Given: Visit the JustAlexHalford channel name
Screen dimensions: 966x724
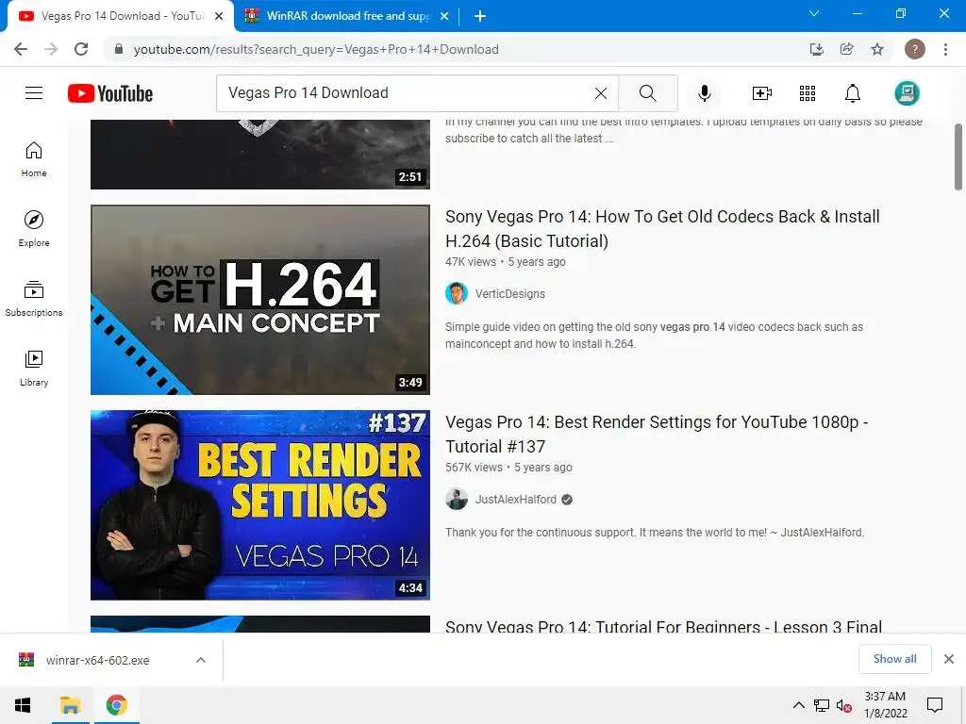Looking at the screenshot, I should [516, 500].
